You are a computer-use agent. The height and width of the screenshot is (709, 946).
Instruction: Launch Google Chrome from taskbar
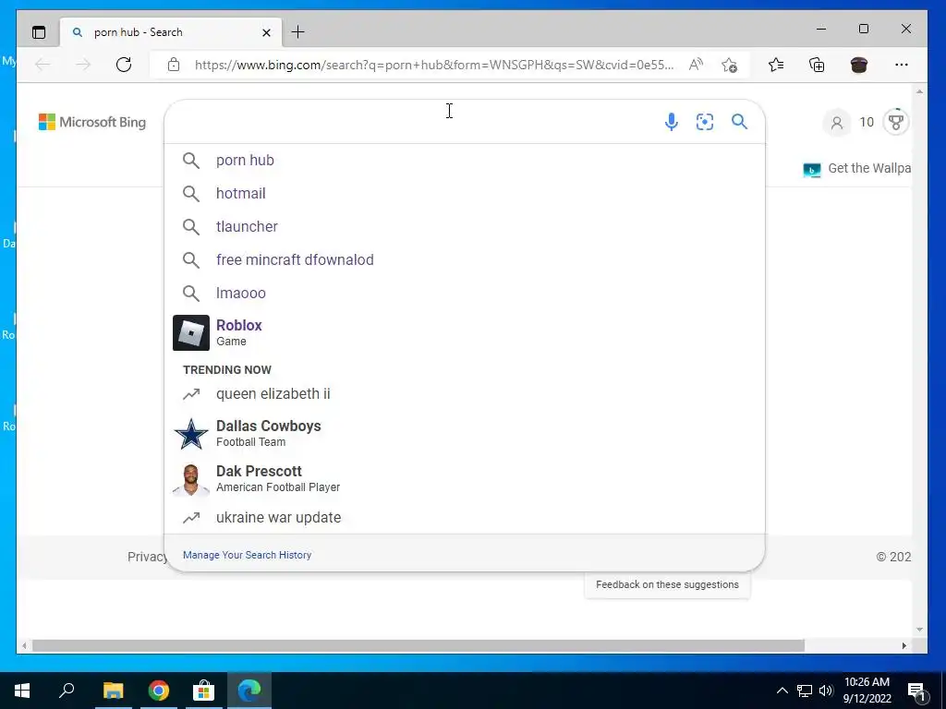(x=159, y=691)
